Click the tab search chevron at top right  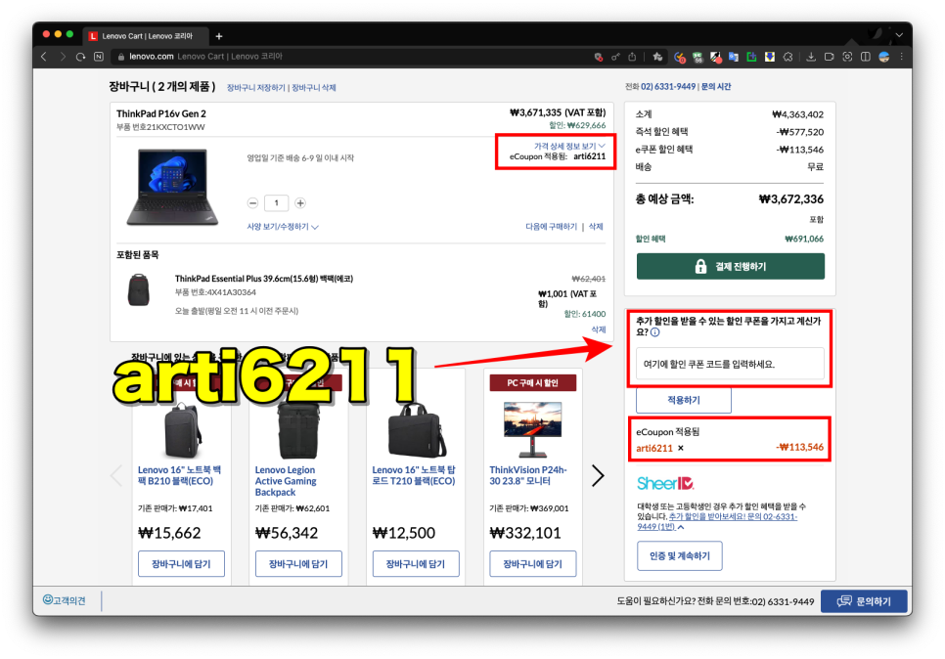coord(899,35)
